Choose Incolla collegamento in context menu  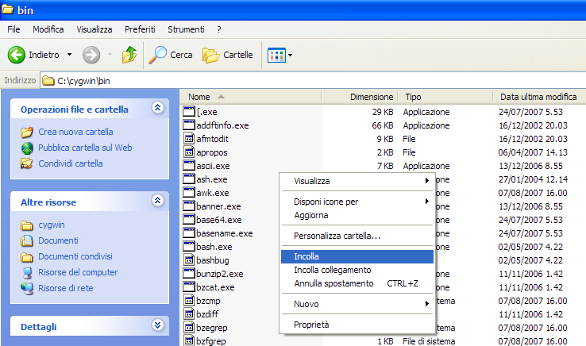(x=357, y=270)
